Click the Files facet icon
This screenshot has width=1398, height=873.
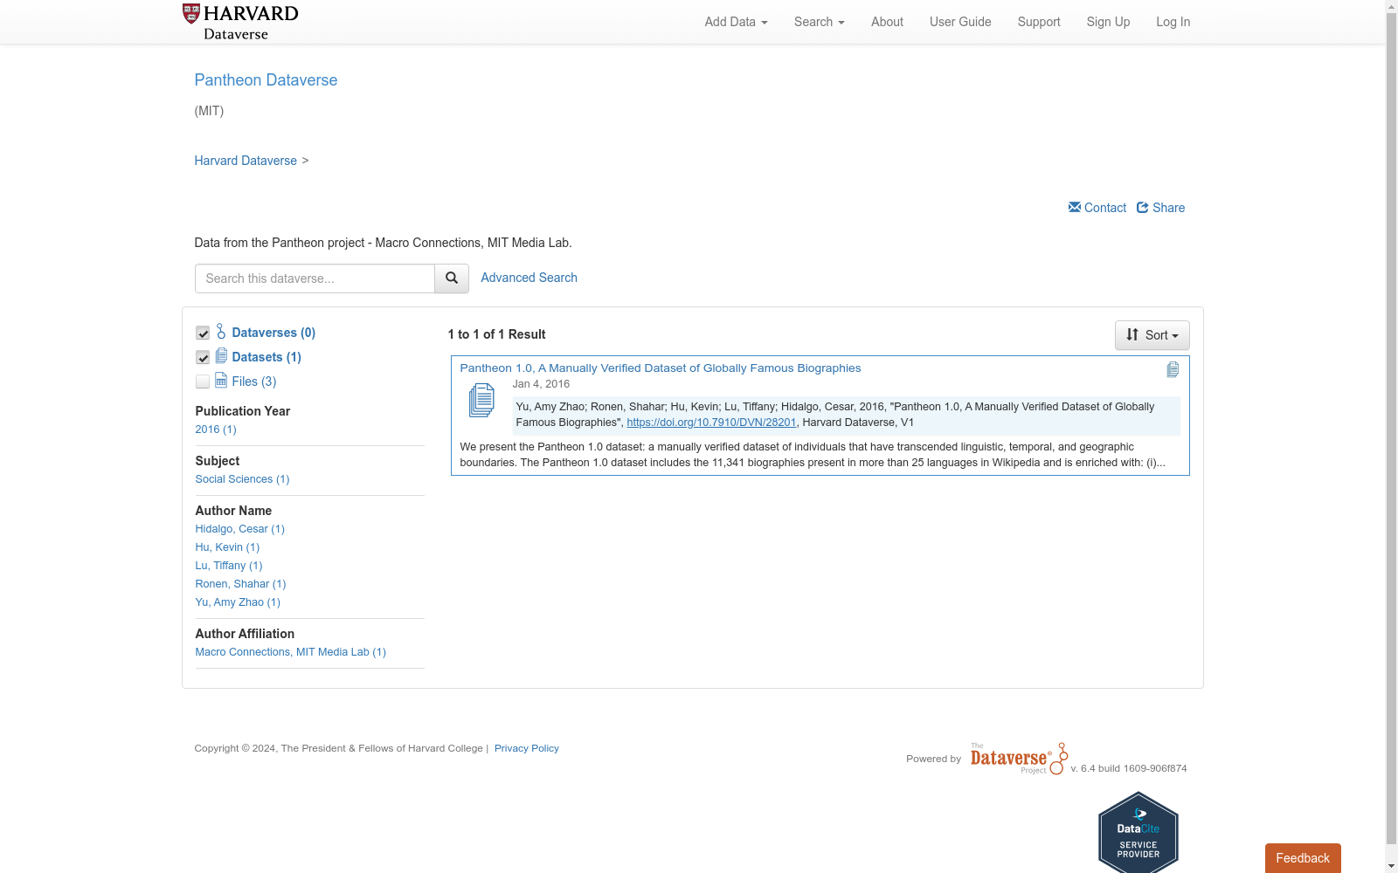coord(221,381)
